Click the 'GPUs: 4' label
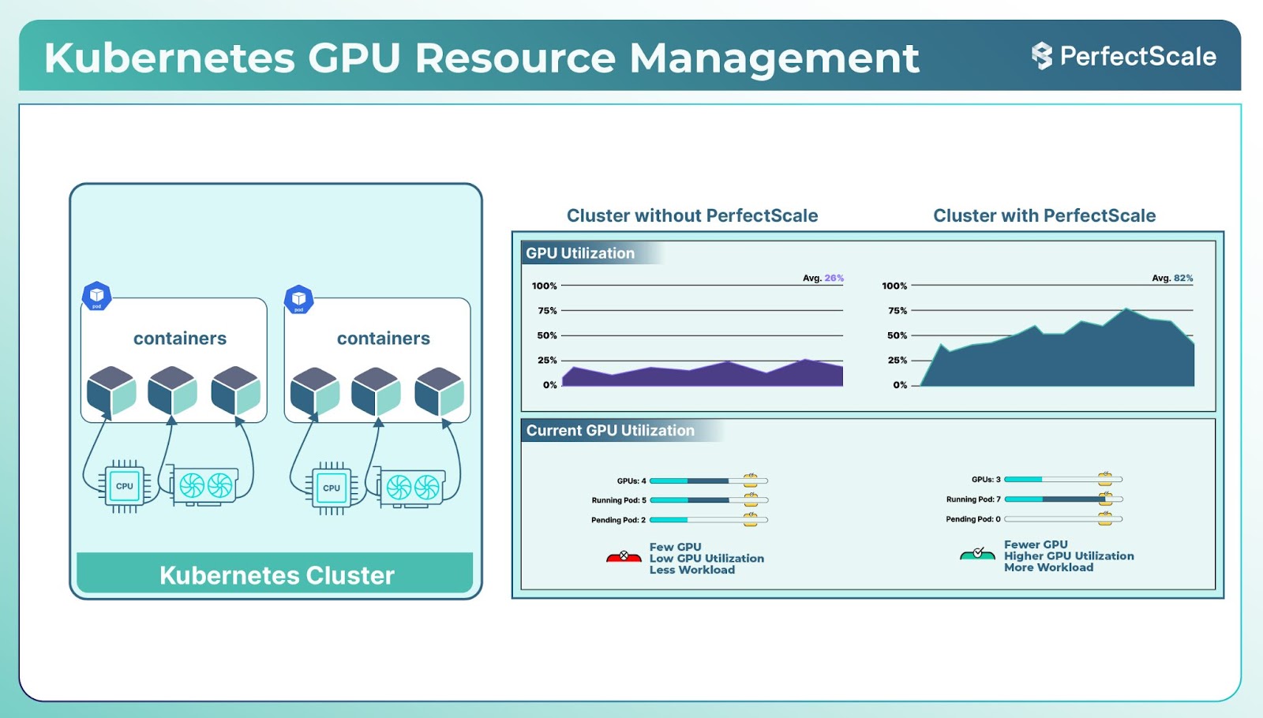The height and width of the screenshot is (718, 1263). pyautogui.click(x=631, y=481)
